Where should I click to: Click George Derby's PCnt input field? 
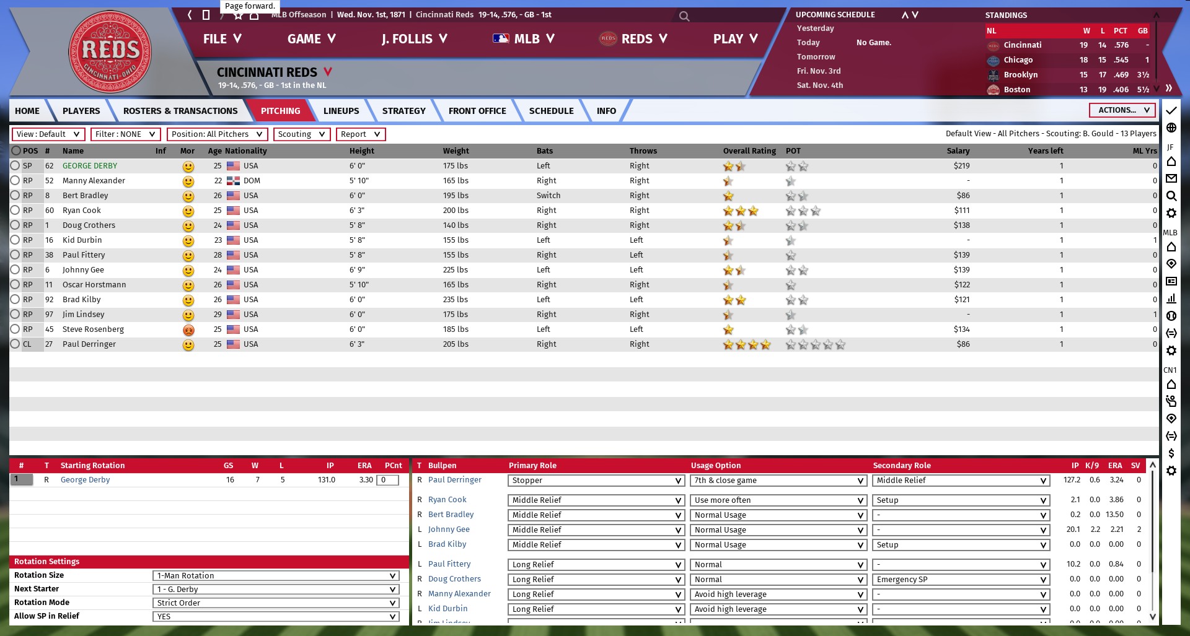pos(387,480)
